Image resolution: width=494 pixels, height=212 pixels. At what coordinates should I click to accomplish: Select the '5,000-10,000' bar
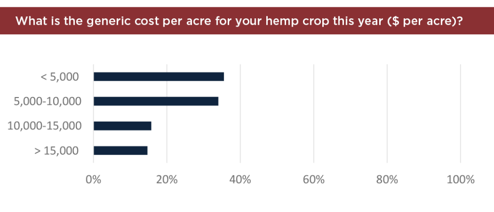tap(156, 101)
